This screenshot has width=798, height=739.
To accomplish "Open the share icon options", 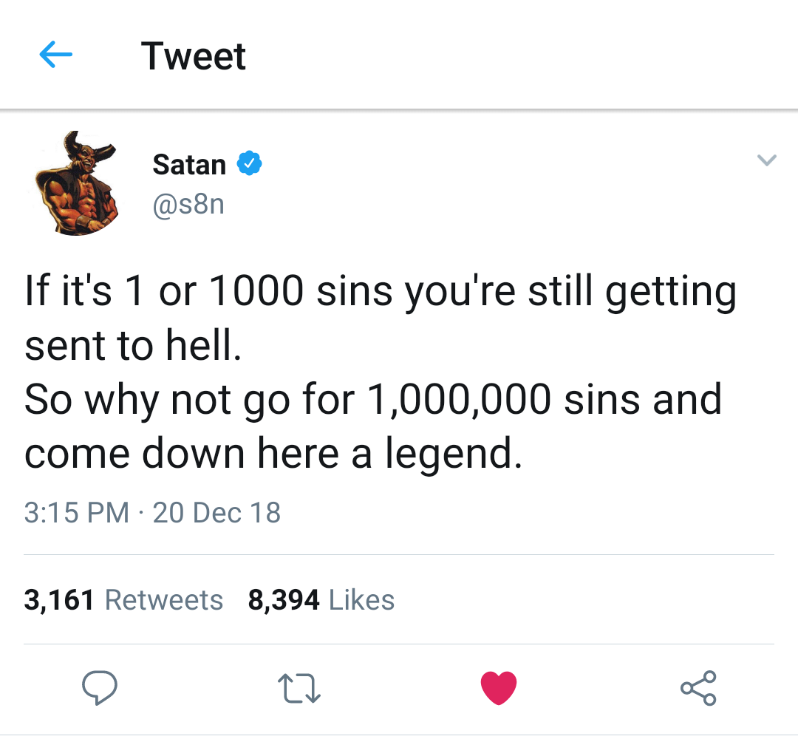I will (698, 688).
